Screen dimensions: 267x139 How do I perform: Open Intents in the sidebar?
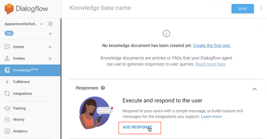coord(18,47)
